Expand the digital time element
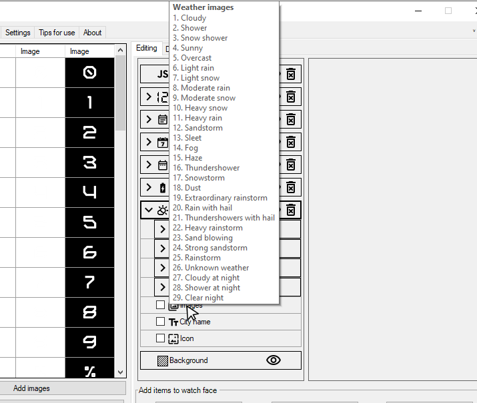Viewport: 477px width, 403px height. coord(149,97)
